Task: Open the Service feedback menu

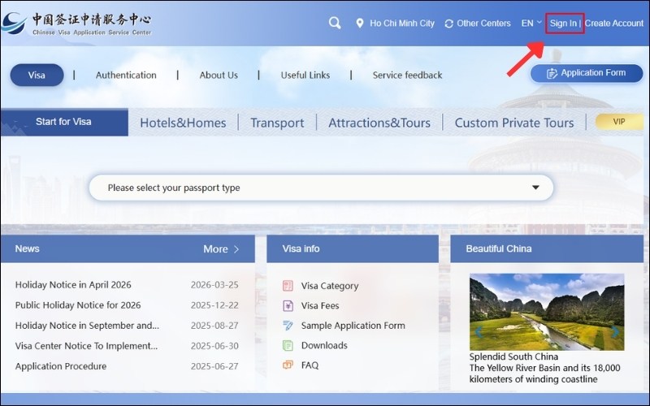Action: point(408,75)
